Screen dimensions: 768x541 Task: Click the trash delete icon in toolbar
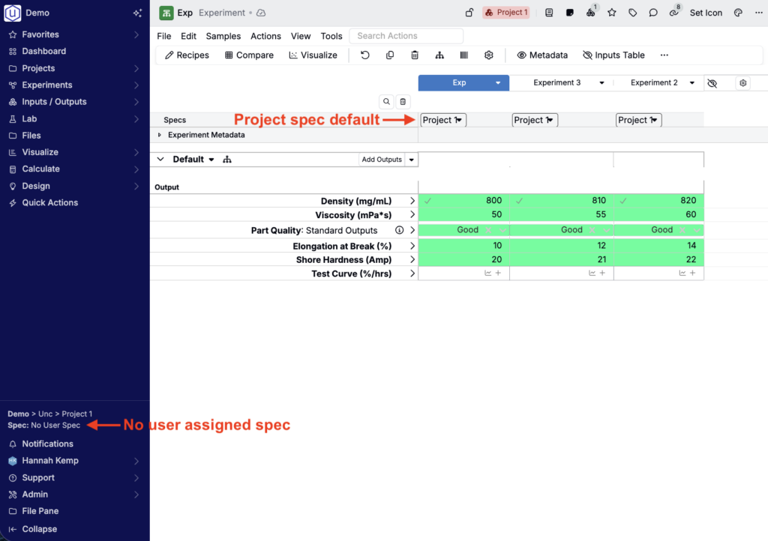click(x=415, y=55)
